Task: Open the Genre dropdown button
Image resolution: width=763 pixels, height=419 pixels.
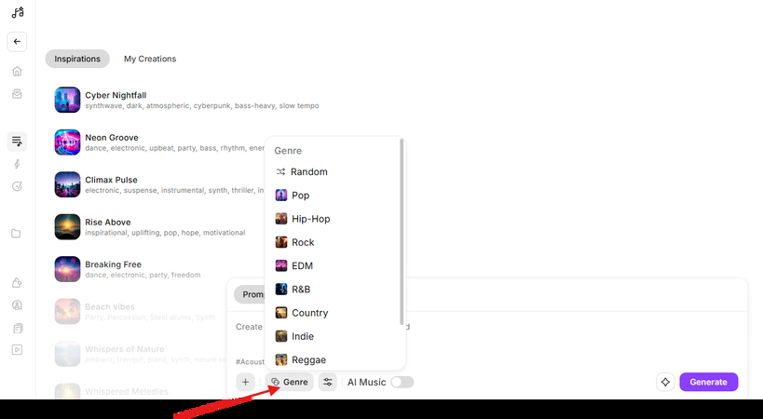Action: [x=289, y=382]
